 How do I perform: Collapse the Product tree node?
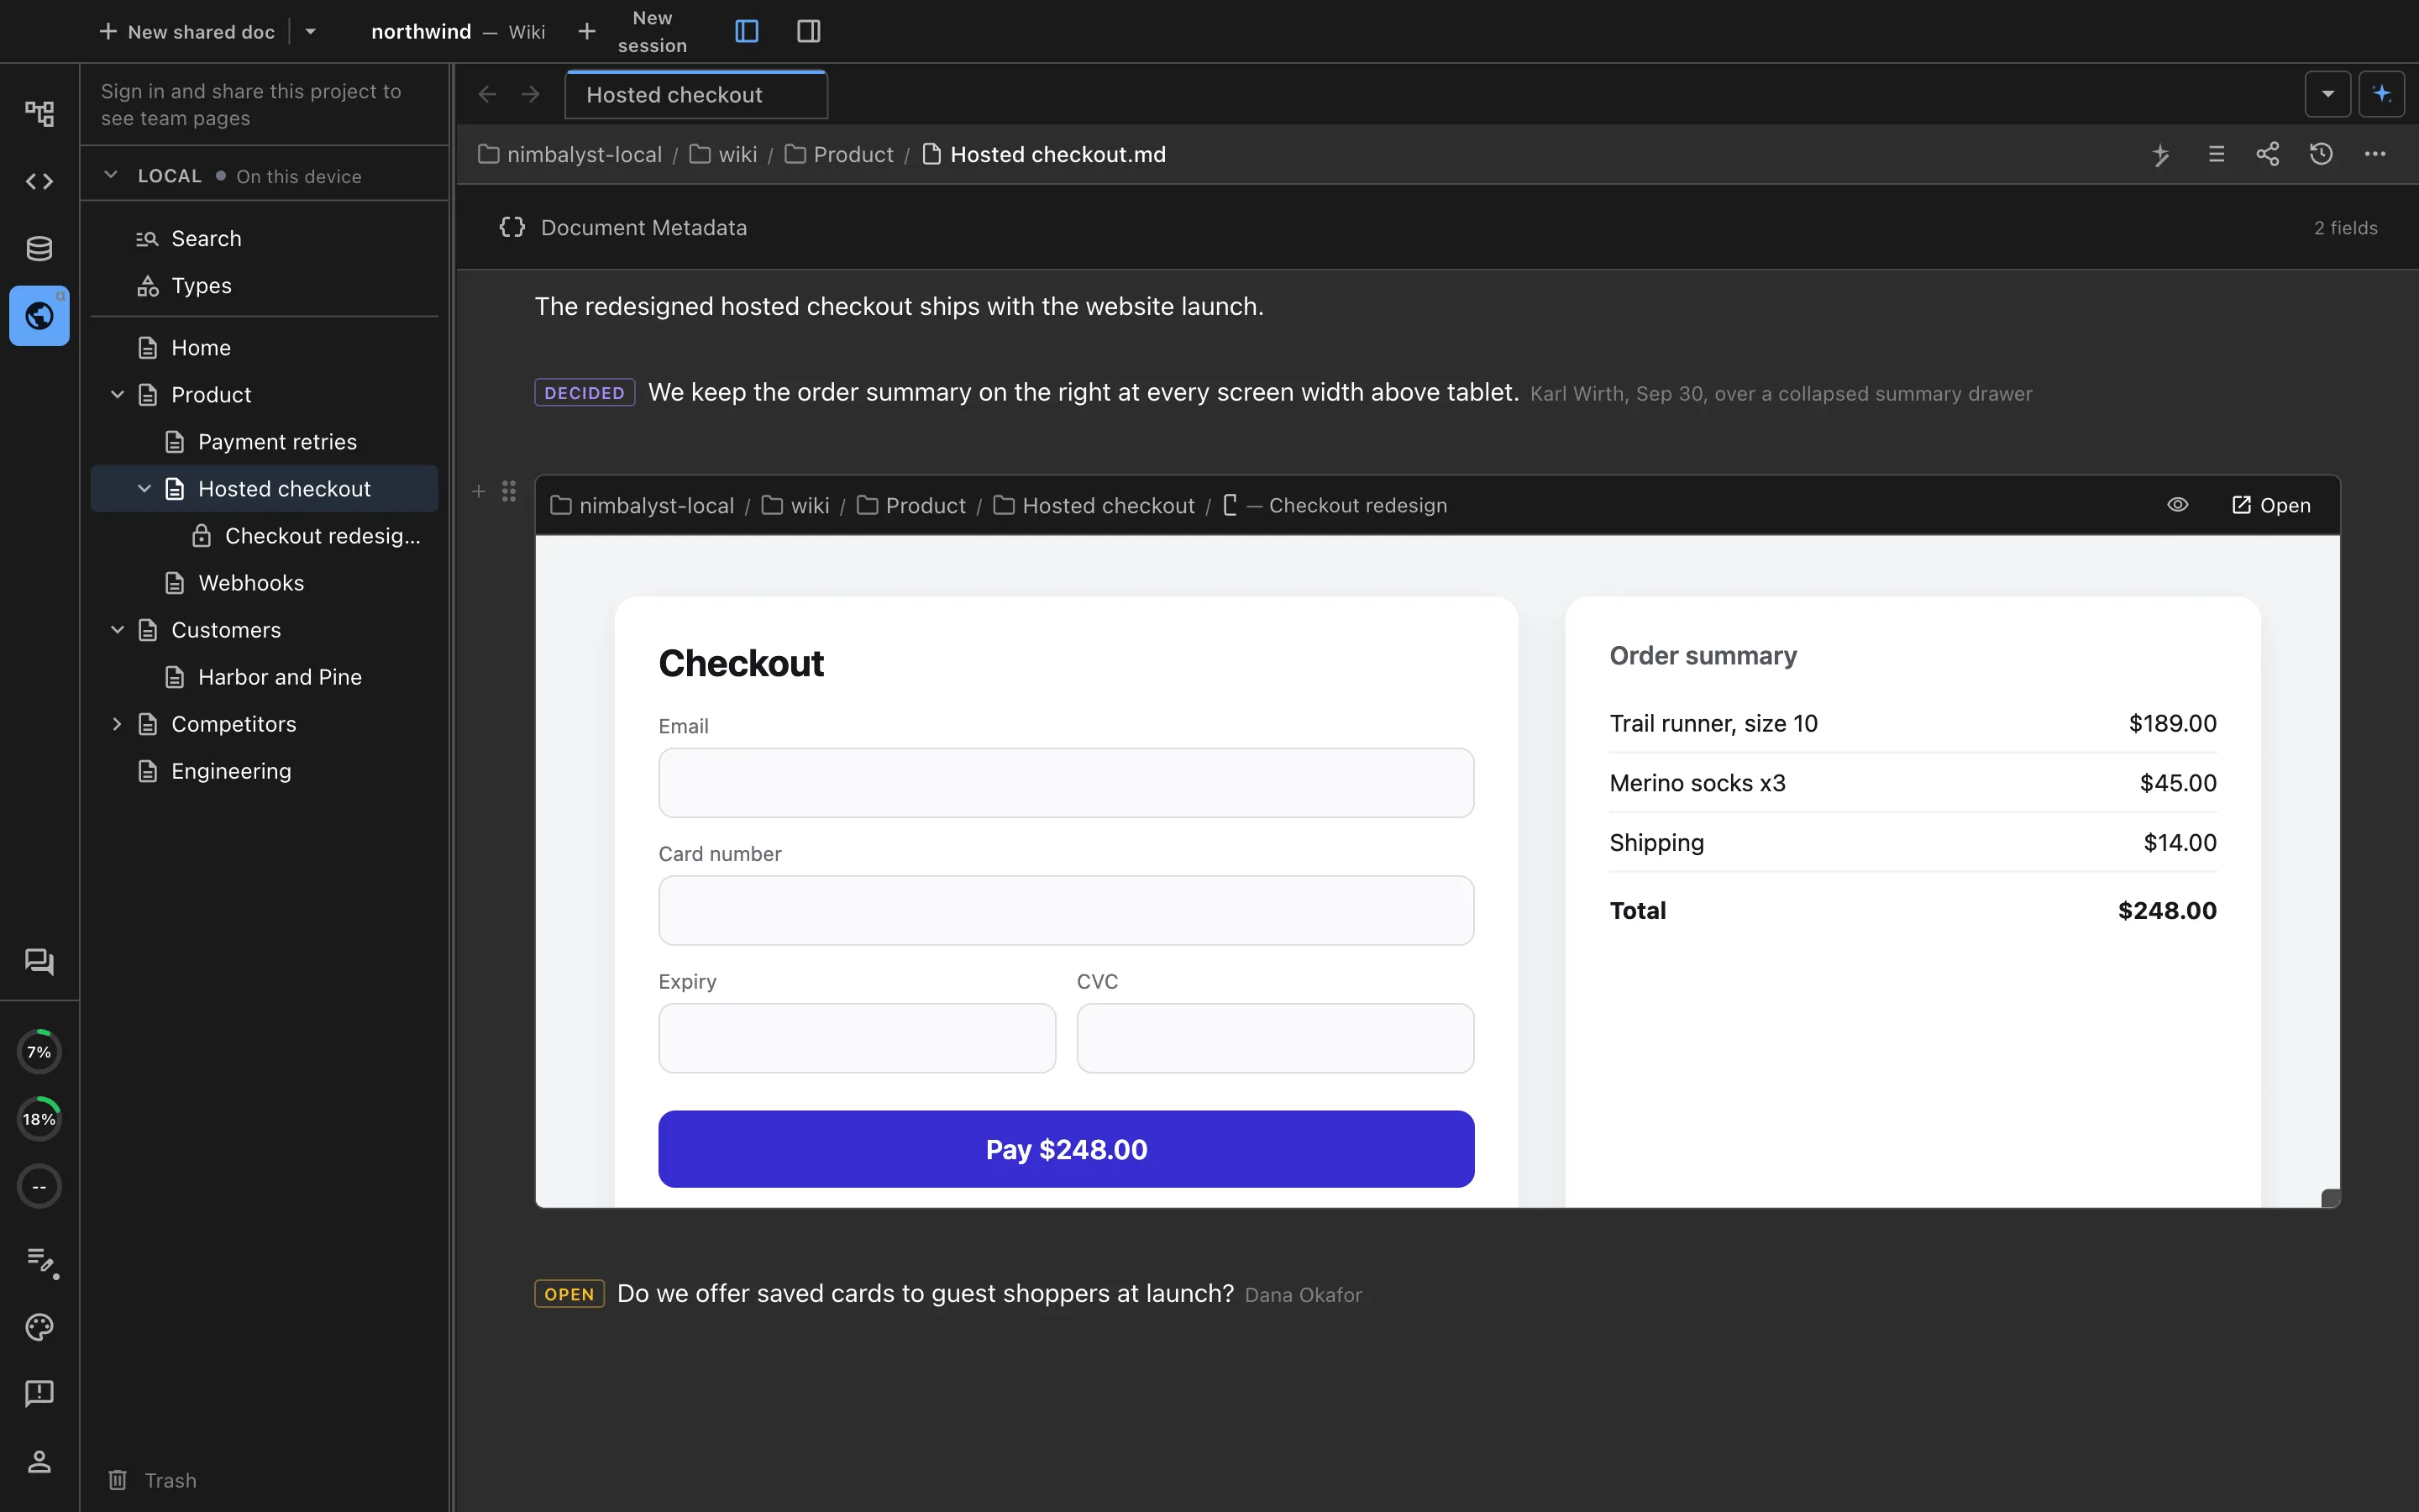117,394
